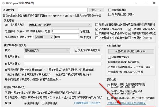Click the 白名单扩展名 input field

63,64
